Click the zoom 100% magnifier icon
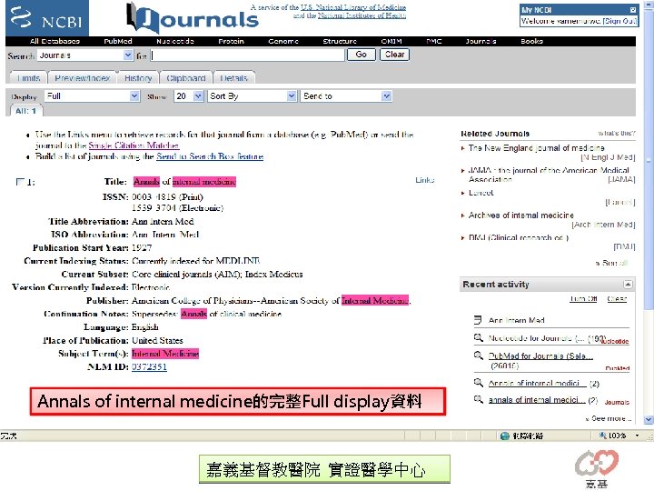The height and width of the screenshot is (491, 654). (x=602, y=436)
